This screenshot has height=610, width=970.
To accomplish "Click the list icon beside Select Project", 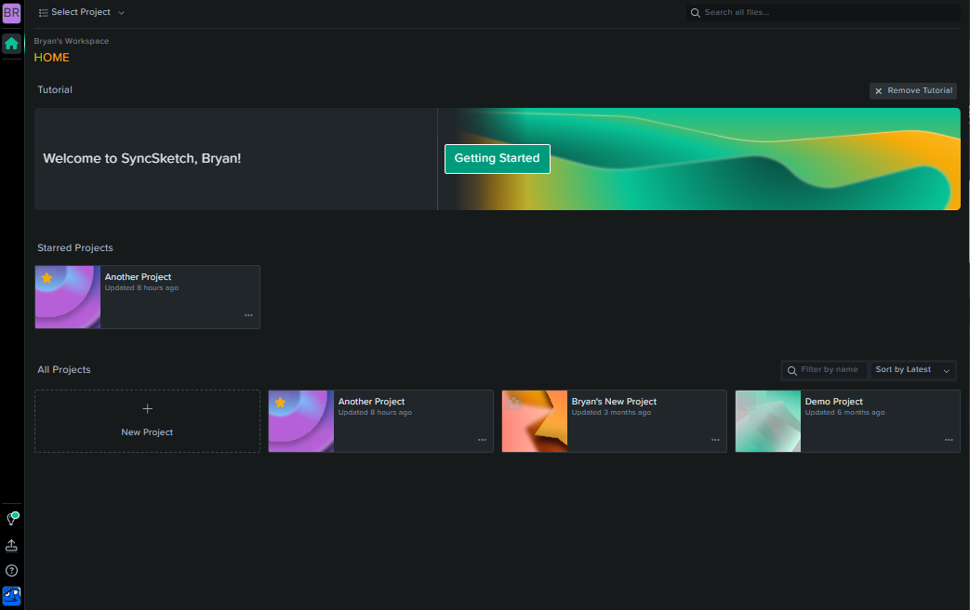I will (x=44, y=12).
